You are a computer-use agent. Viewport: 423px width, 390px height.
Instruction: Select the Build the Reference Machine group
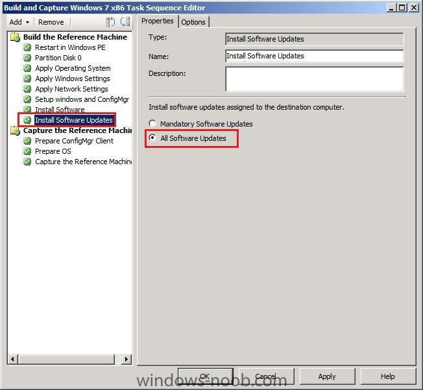tap(75, 37)
